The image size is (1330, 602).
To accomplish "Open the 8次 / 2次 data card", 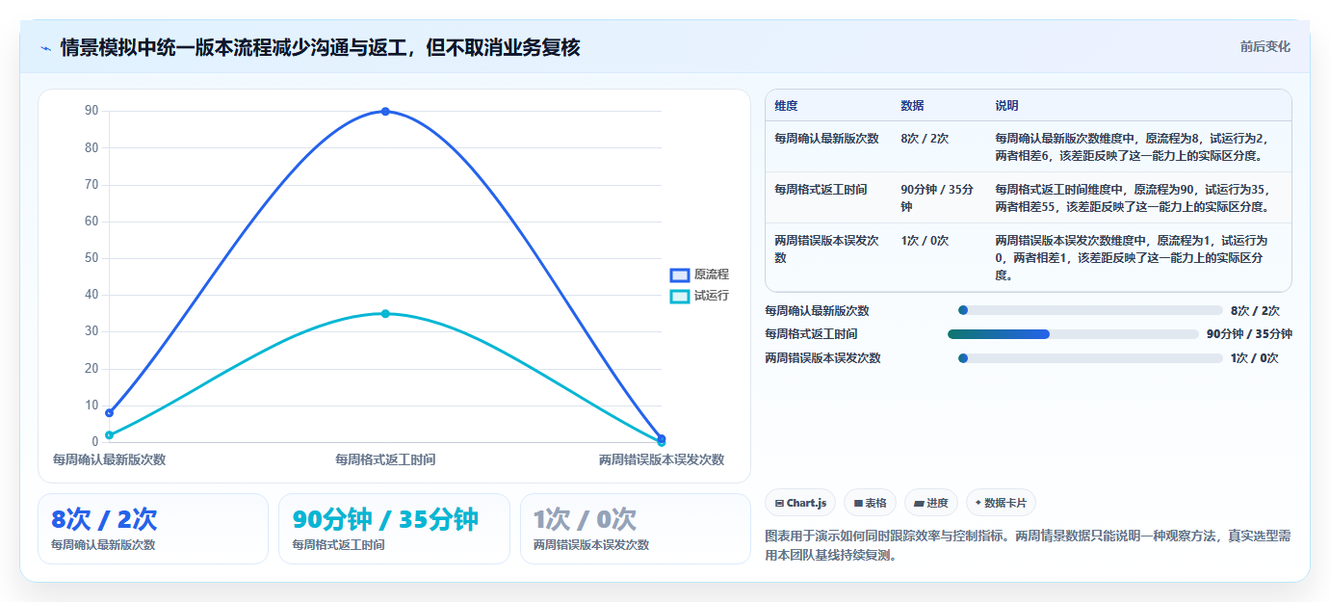I will pyautogui.click(x=153, y=529).
